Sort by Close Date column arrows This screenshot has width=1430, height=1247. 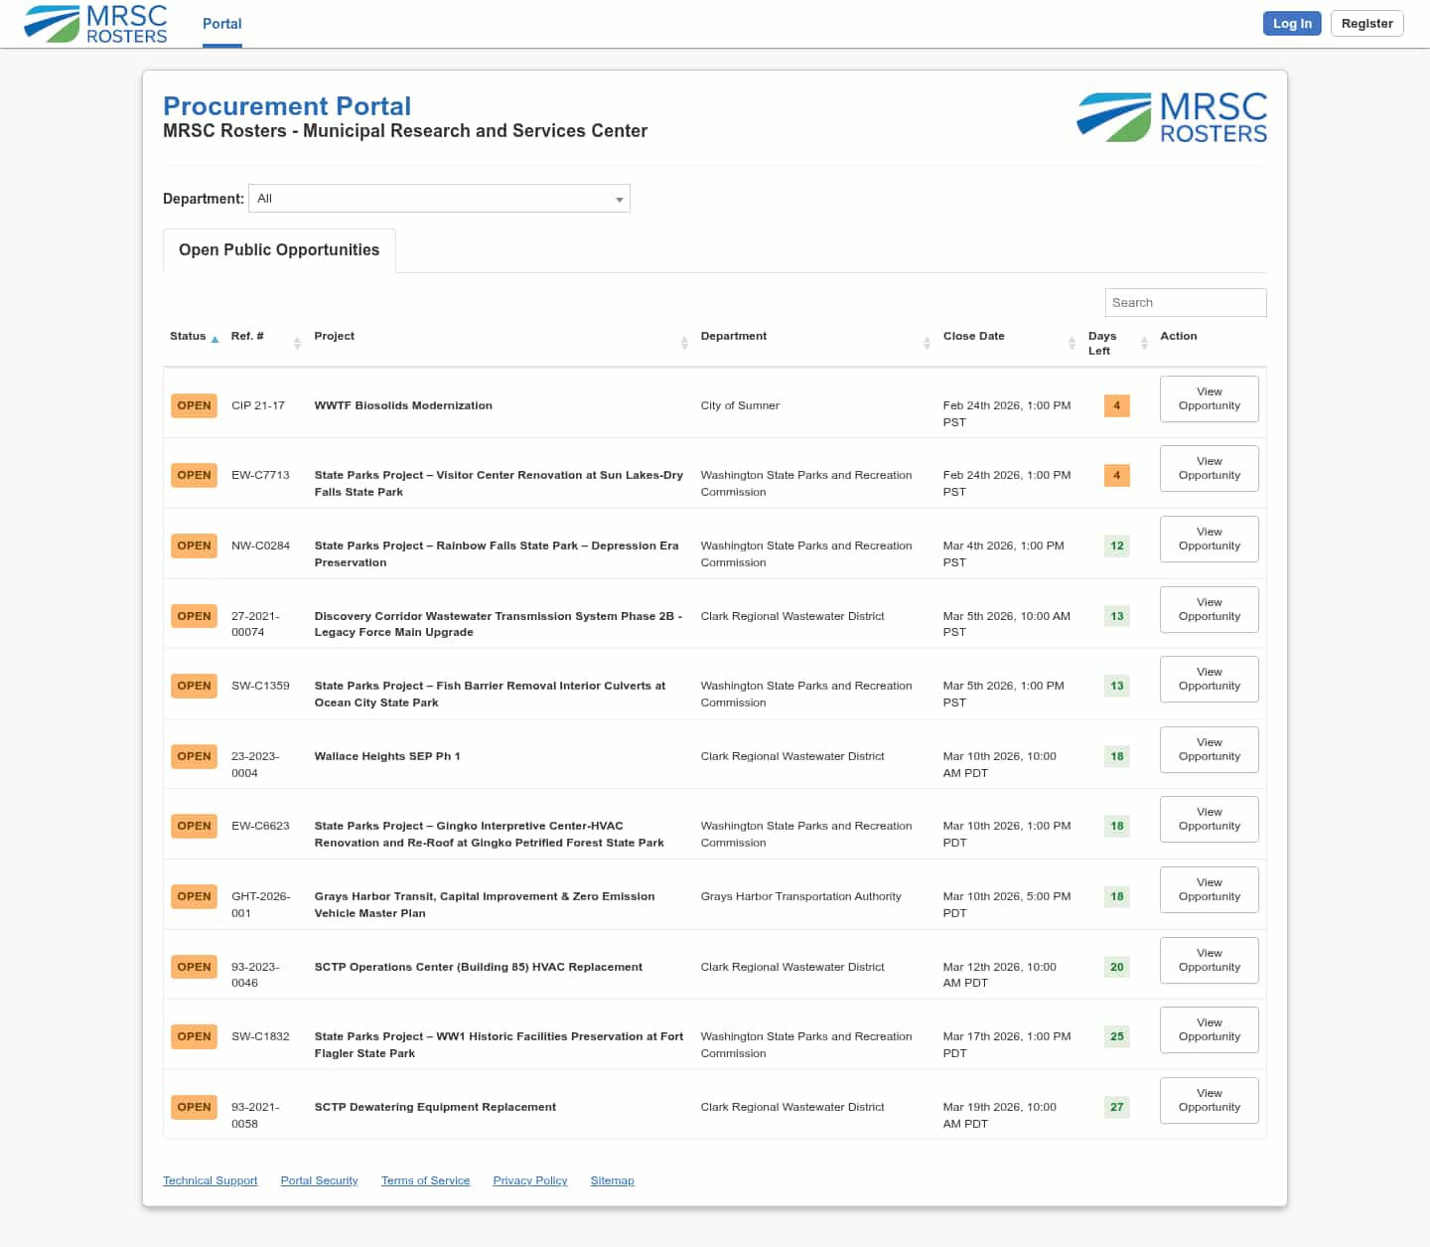pos(1072,343)
